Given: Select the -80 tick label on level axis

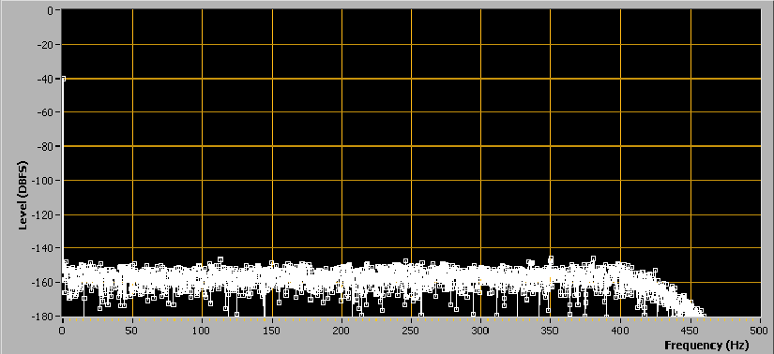Looking at the screenshot, I should pos(46,146).
